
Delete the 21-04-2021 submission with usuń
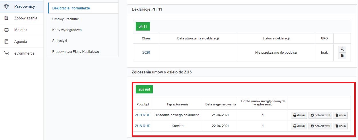point(340,115)
